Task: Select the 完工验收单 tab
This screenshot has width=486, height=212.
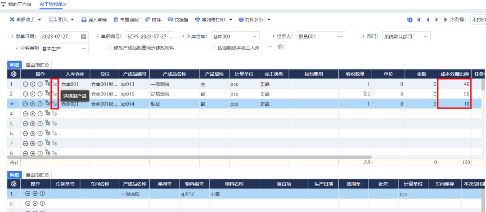Action: coord(51,4)
